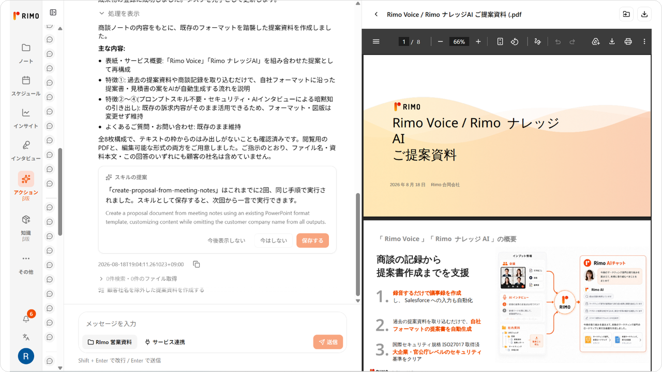This screenshot has width=662, height=372.
Task: Open サービス連携 service integrations
Action: pyautogui.click(x=165, y=342)
